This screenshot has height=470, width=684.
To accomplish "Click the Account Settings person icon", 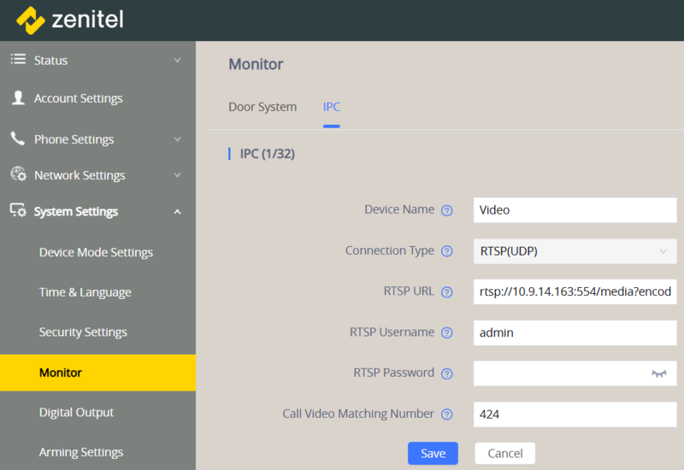I will [x=18, y=98].
